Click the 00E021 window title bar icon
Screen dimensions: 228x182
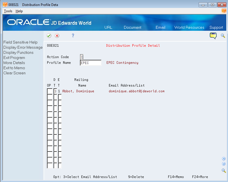tap(5, 5)
